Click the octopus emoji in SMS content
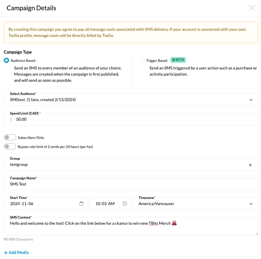The image size is (261, 259). tap(174, 223)
